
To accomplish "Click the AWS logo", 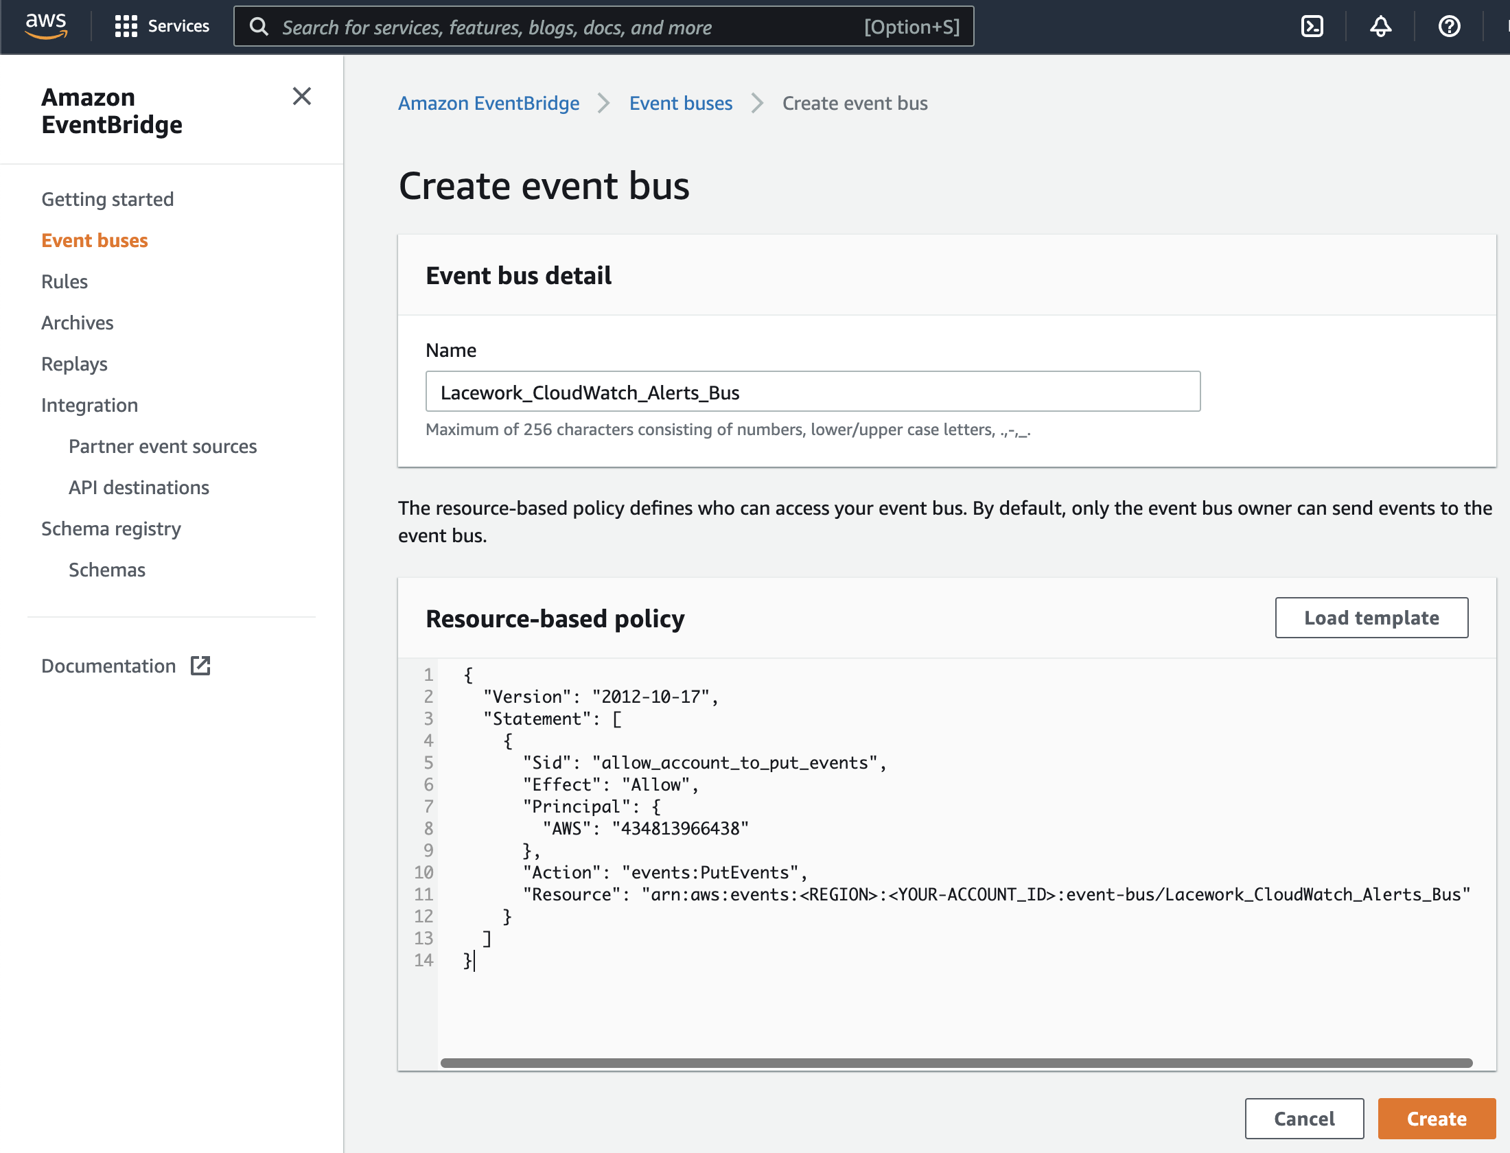I will [45, 26].
